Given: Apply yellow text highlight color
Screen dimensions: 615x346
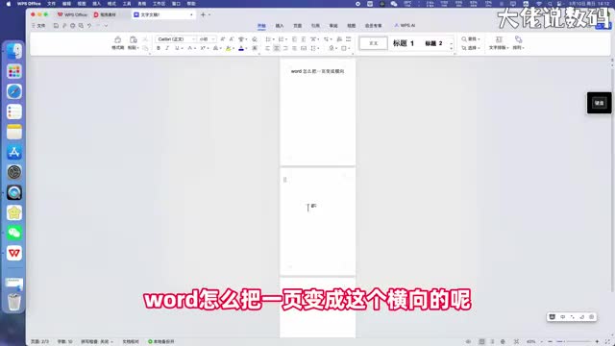Looking at the screenshot, I should [x=228, y=48].
